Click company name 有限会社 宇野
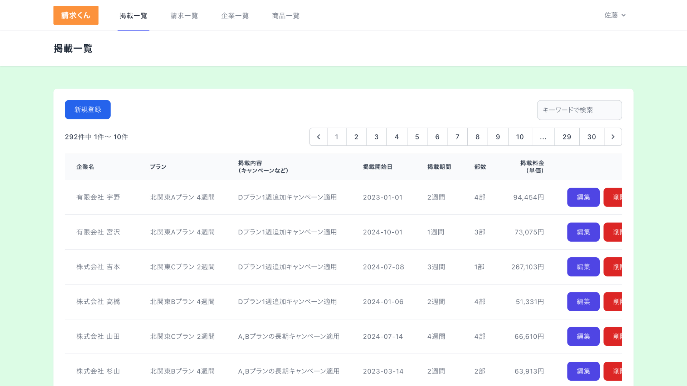This screenshot has width=687, height=386. 98,197
